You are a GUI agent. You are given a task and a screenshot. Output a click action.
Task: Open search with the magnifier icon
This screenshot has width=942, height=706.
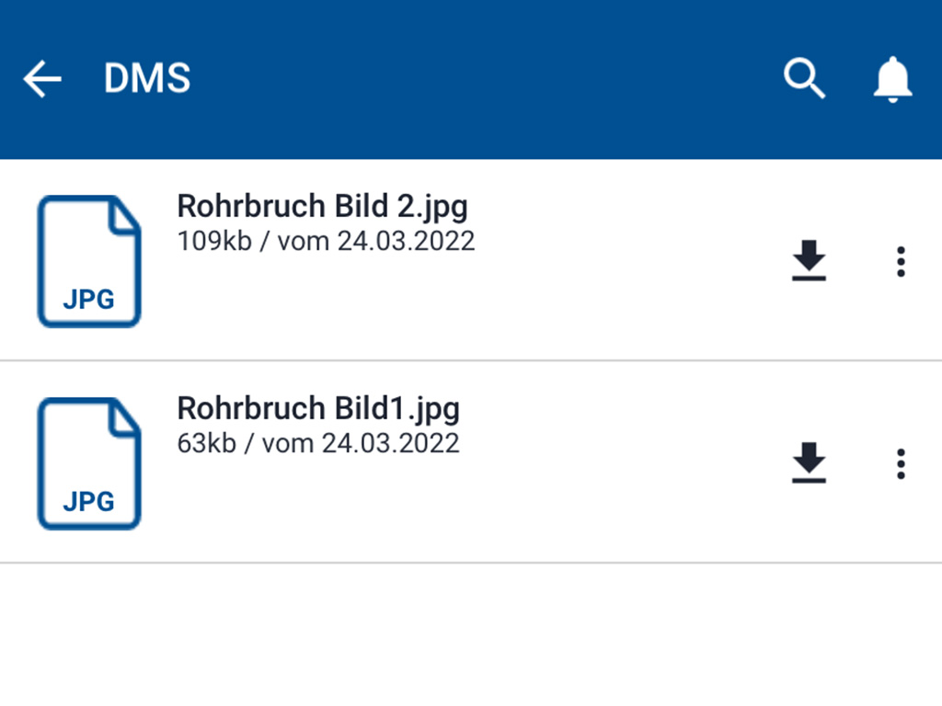point(804,79)
